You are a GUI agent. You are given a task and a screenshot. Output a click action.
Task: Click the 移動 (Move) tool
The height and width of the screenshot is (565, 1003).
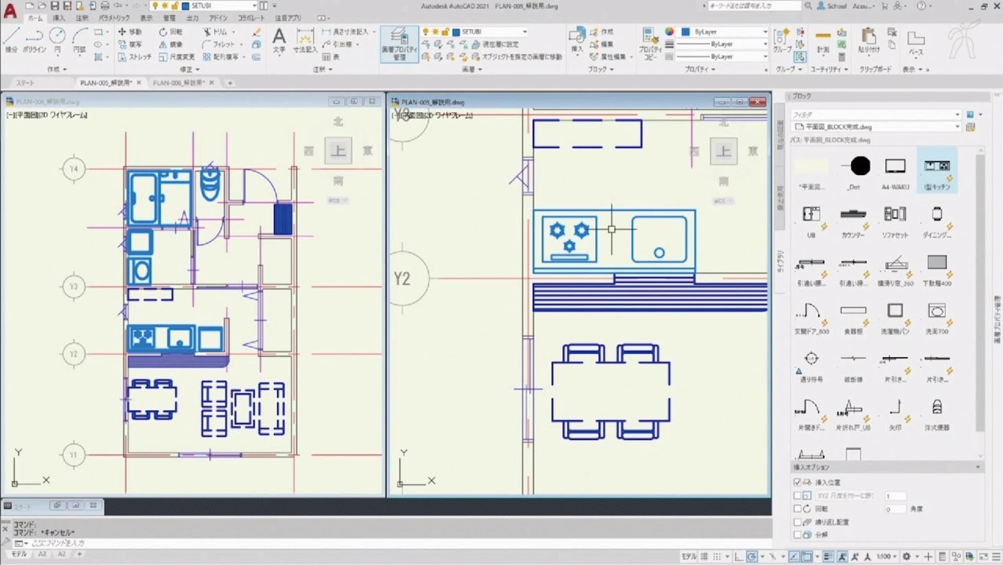pos(129,32)
